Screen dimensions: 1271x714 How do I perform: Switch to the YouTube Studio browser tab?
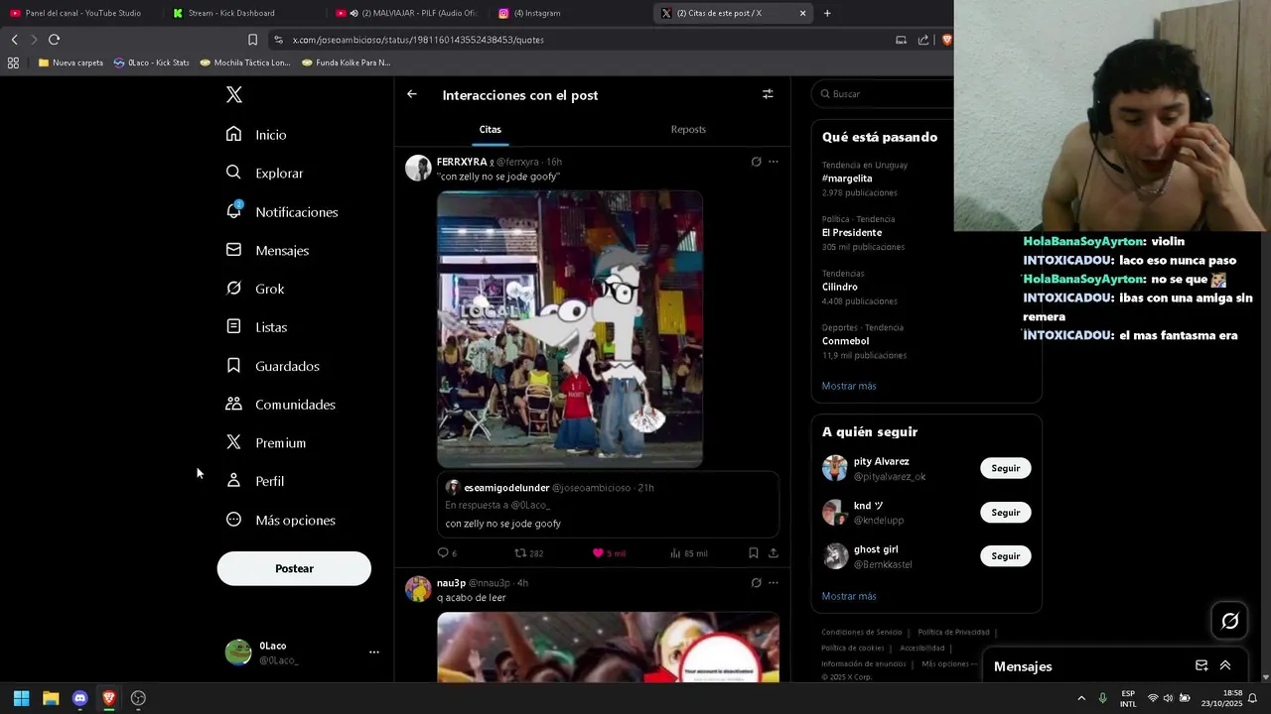point(81,13)
